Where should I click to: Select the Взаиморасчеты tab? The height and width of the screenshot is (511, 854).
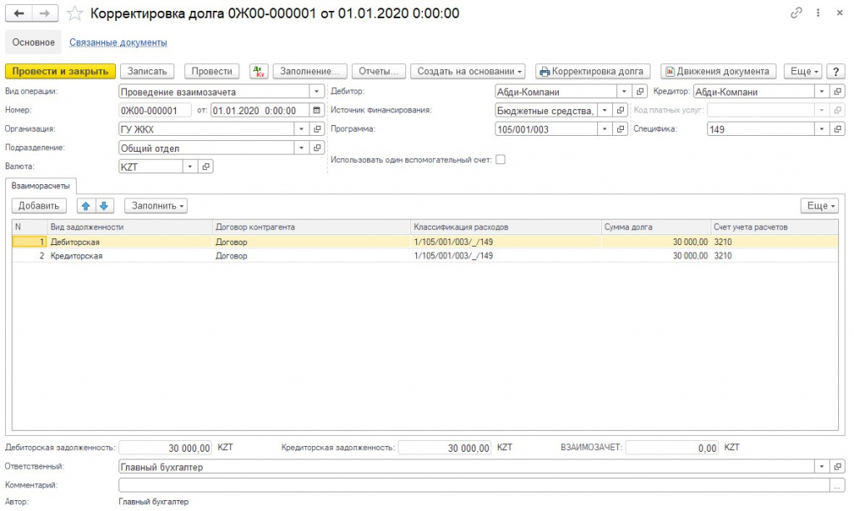point(41,186)
